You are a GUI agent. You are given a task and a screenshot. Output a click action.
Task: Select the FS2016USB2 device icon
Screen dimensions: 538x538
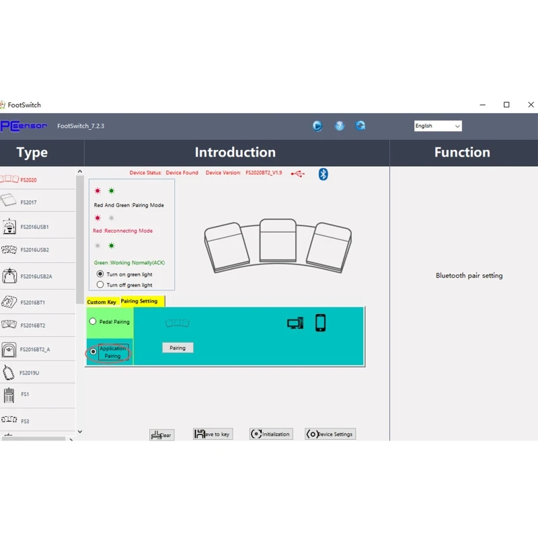[9, 249]
